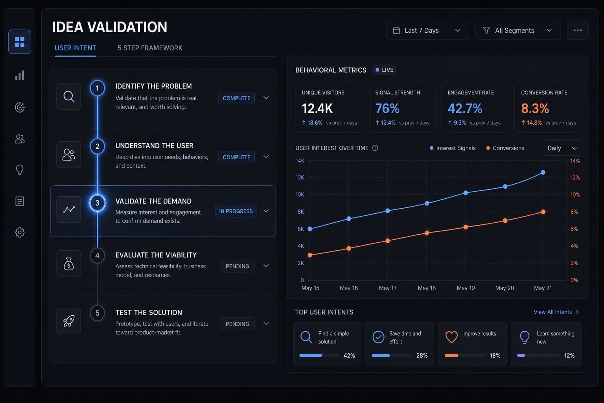
Task: Open the target goals sidebar icon
Action: (x=20, y=107)
